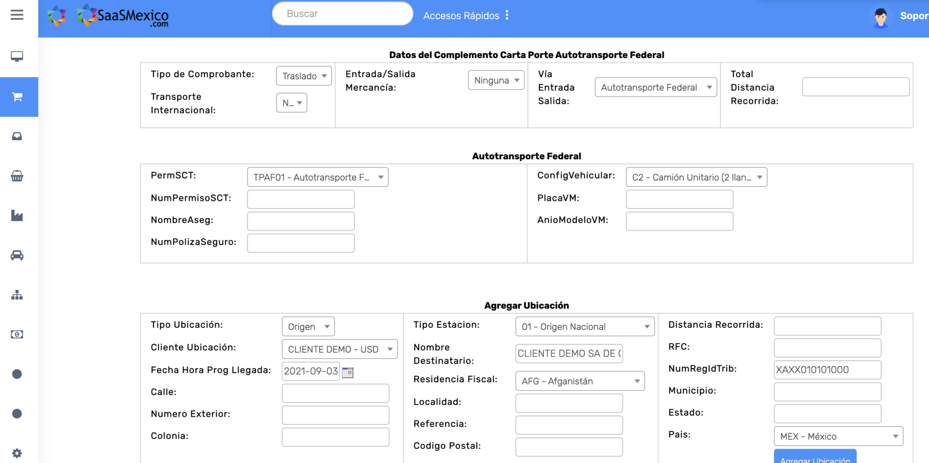Screen dimensions: 929x463
Task: Expand the Entrada/Salida Mercancía dropdown
Action: coord(496,80)
